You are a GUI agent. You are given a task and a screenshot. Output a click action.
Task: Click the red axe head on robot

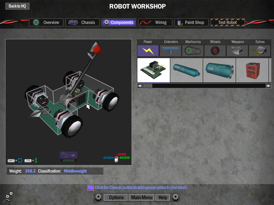[x=96, y=49]
